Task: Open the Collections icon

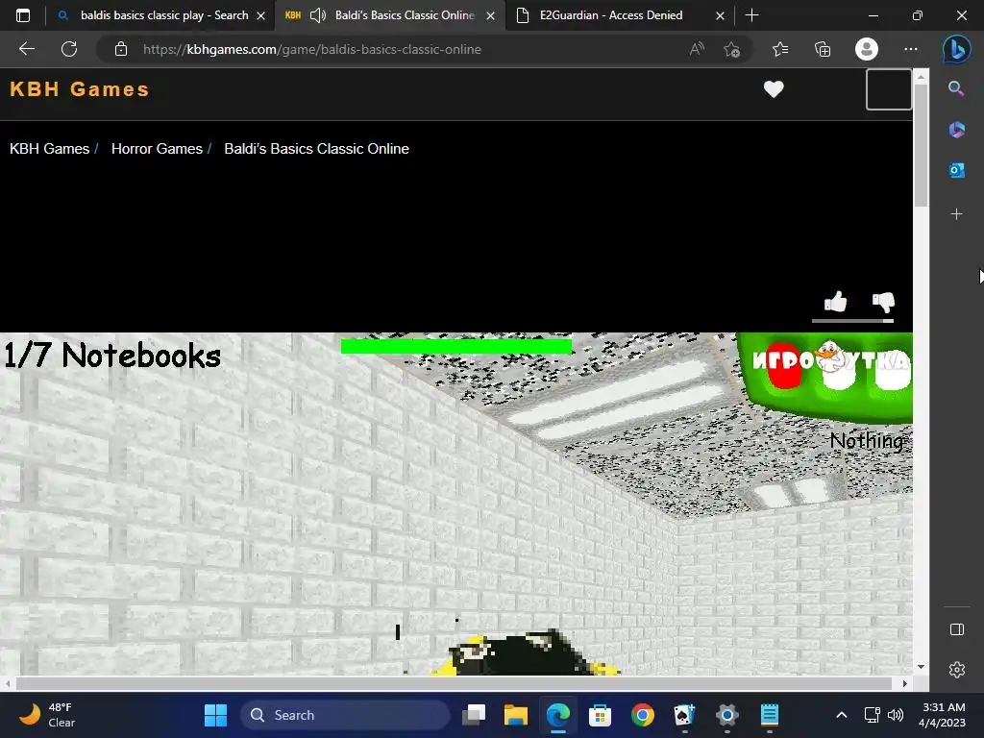Action: pyautogui.click(x=823, y=49)
